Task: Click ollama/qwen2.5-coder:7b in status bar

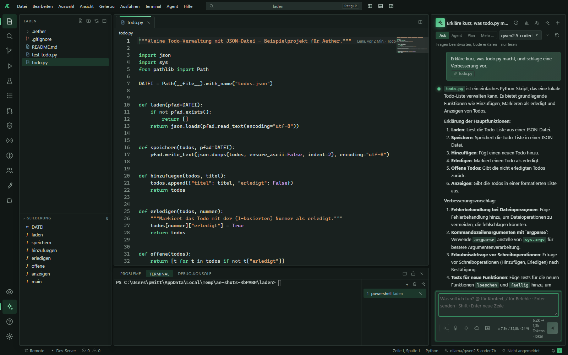Action: click(470, 350)
